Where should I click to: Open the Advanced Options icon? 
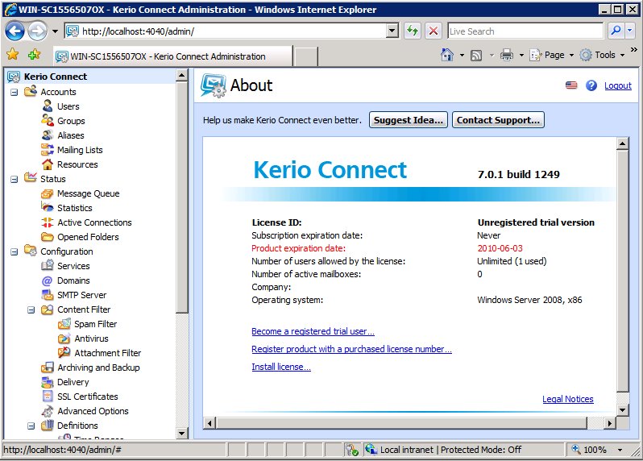click(x=48, y=410)
